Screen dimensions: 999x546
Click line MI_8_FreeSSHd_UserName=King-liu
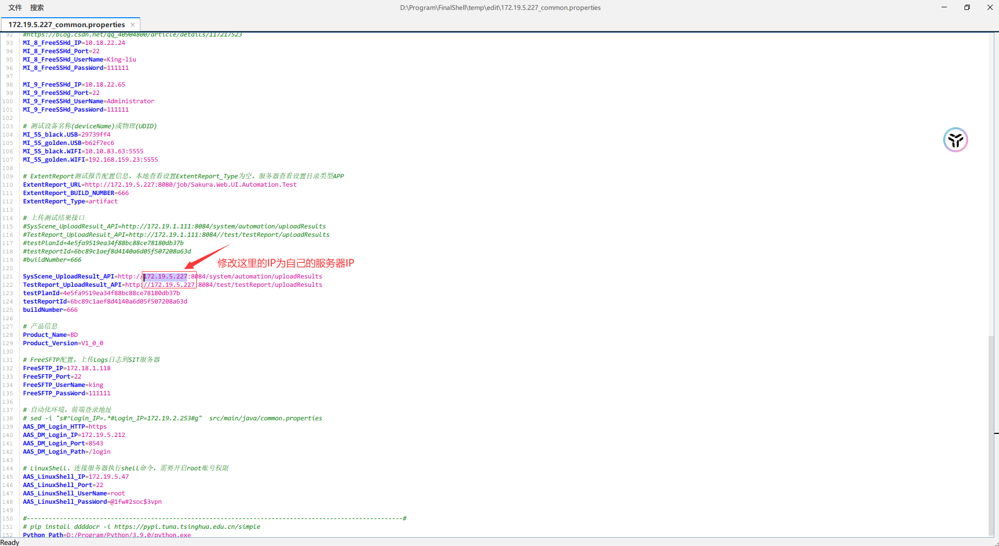pyautogui.click(x=79, y=59)
